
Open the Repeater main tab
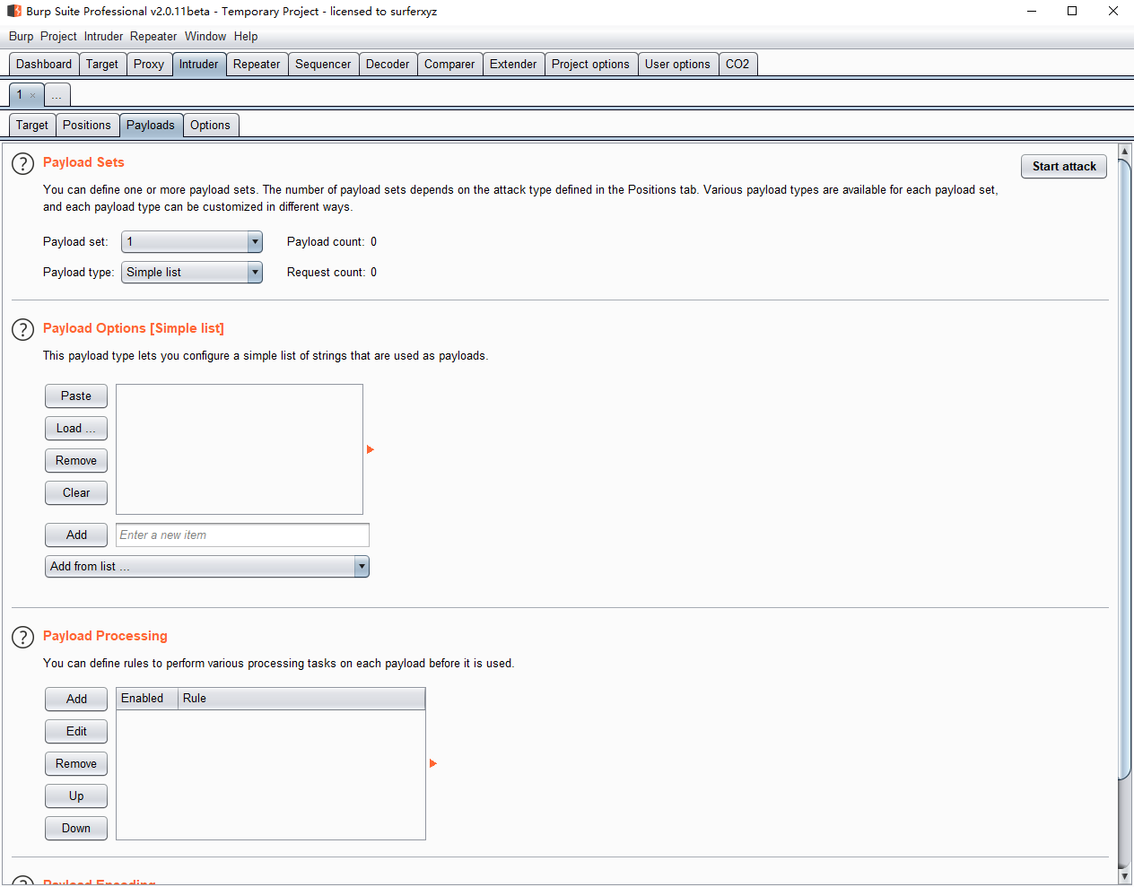[x=257, y=65]
